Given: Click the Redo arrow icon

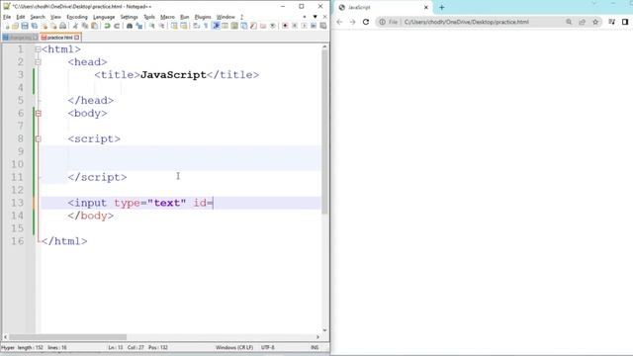Looking at the screenshot, I should point(117,26).
